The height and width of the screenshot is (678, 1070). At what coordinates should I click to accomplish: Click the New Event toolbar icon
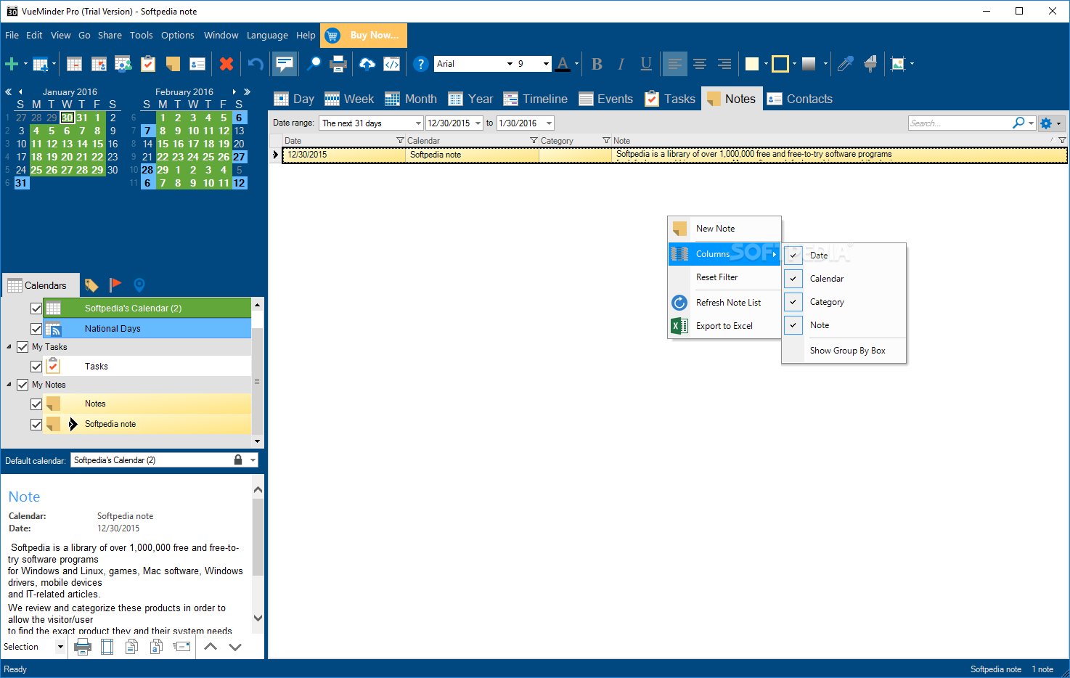click(x=74, y=64)
